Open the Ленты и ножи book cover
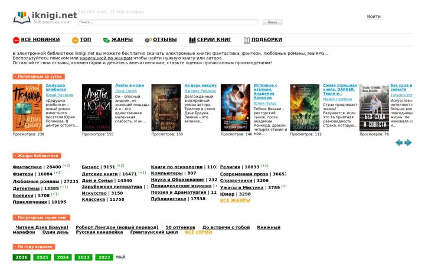The width and height of the screenshot is (425, 265). click(97, 108)
